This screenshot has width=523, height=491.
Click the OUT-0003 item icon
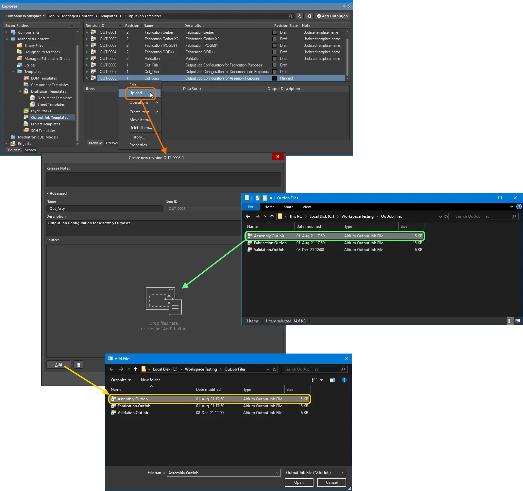click(x=93, y=45)
